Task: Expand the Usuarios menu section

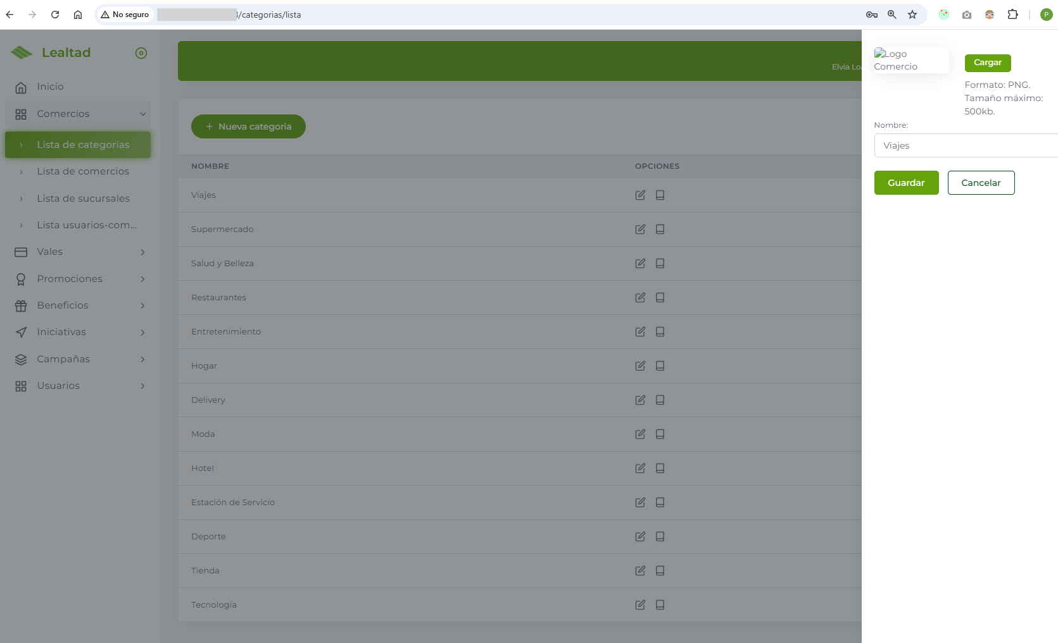Action: pos(142,385)
